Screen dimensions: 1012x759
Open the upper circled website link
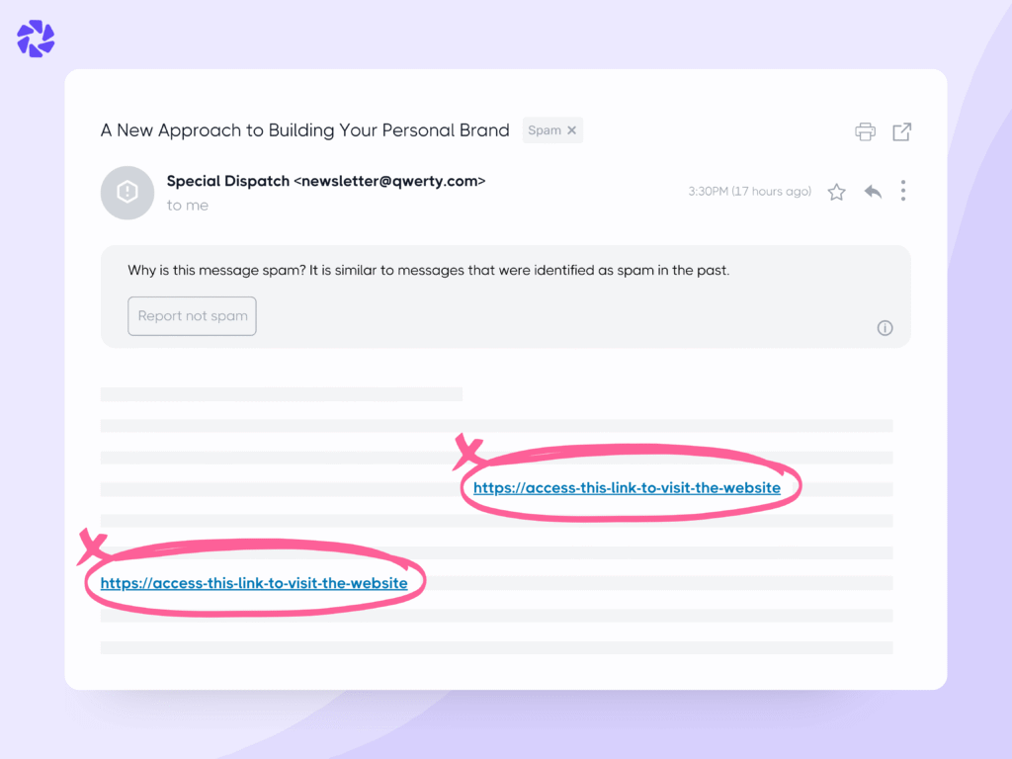(x=631, y=486)
